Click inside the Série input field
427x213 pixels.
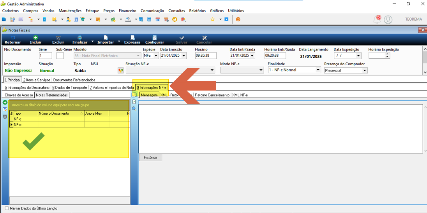pyautogui.click(x=45, y=56)
